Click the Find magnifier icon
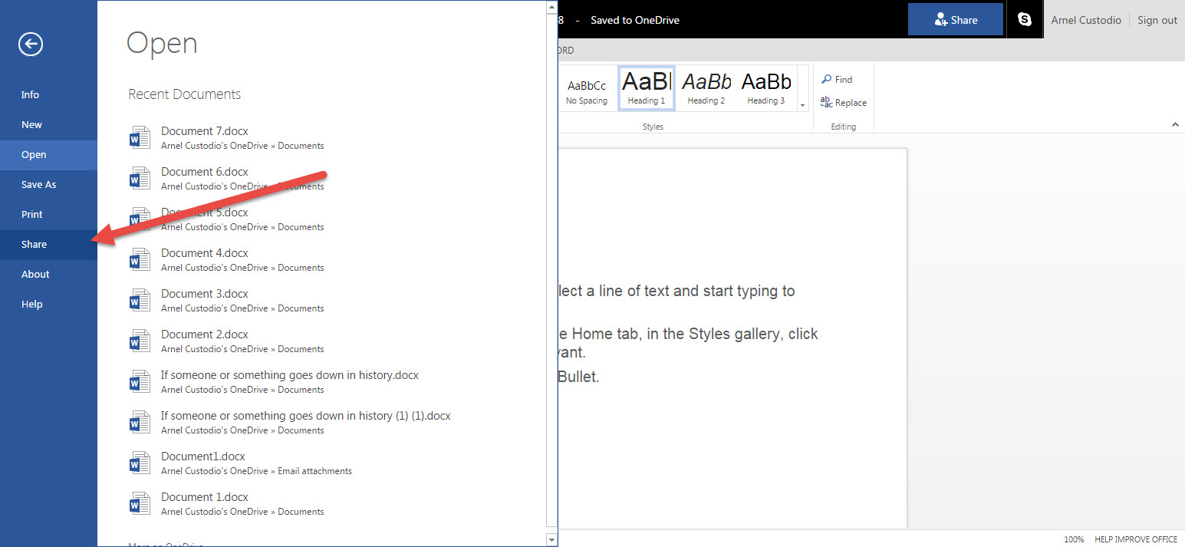The height and width of the screenshot is (547, 1185). (x=826, y=80)
